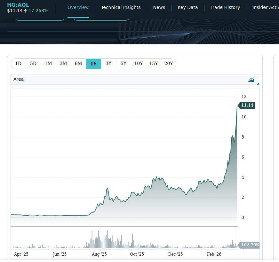Screen dimensions: 279x262
Task: Select the 10Y time range
Action: 139,64
